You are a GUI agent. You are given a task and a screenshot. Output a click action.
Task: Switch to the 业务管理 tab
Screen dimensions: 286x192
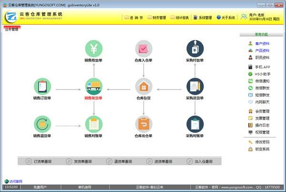pos(11,29)
